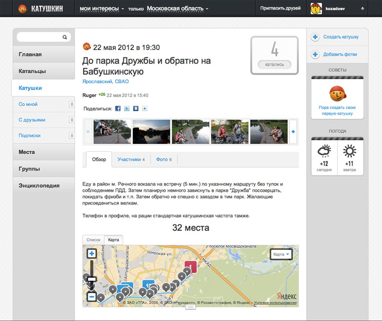Select the Список view tab
The width and height of the screenshot is (382, 321).
pos(94,240)
